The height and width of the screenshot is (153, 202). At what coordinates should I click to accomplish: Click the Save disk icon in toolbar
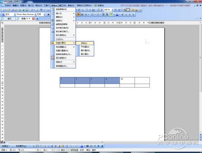[13, 10]
